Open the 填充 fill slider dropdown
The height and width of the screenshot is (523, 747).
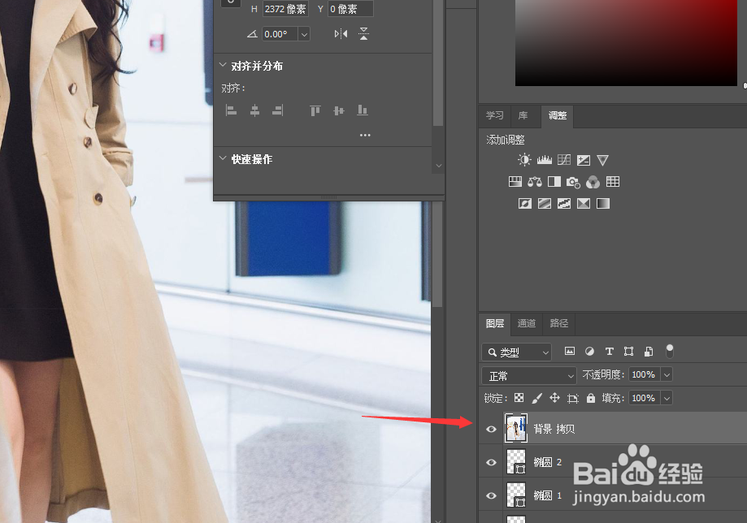(667, 398)
